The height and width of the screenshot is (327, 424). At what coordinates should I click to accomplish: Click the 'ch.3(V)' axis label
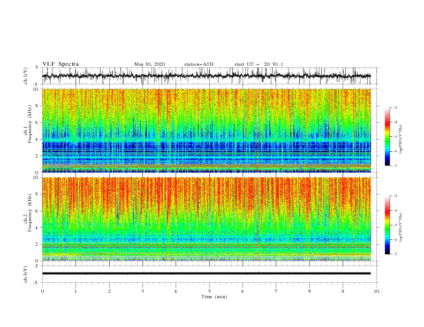(26, 274)
